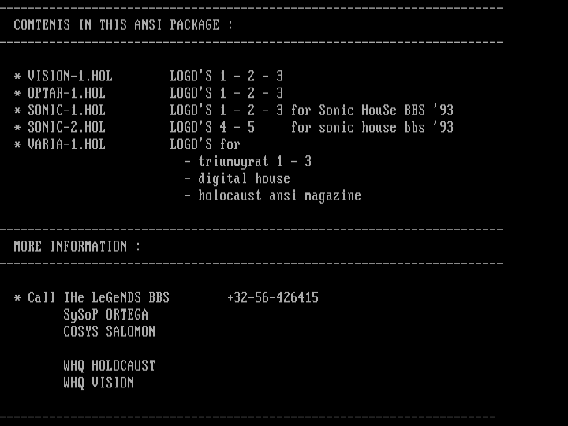Select the OPTAR-1.HOL file entry

coord(66,93)
